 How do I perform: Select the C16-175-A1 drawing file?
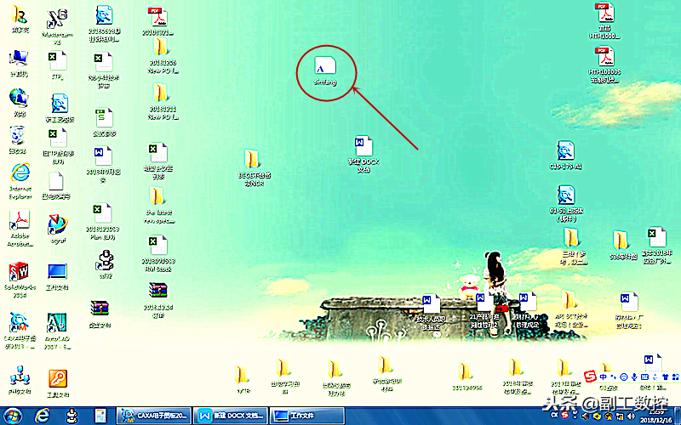pyautogui.click(x=565, y=155)
